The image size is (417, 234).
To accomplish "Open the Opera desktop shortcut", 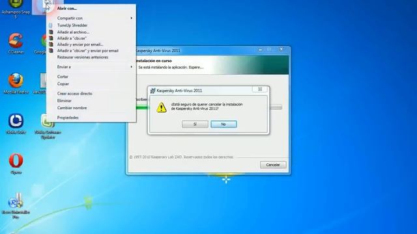I will click(x=16, y=164).
